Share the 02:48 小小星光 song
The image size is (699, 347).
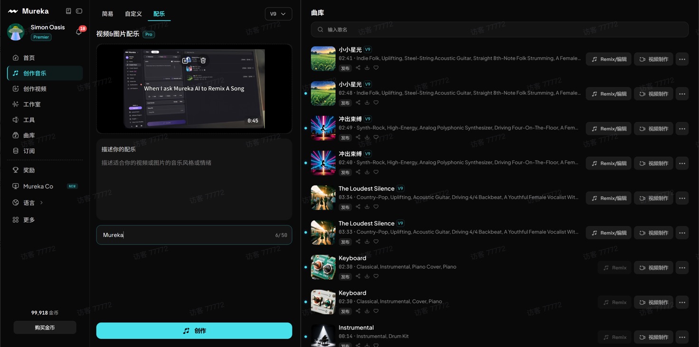click(x=358, y=102)
